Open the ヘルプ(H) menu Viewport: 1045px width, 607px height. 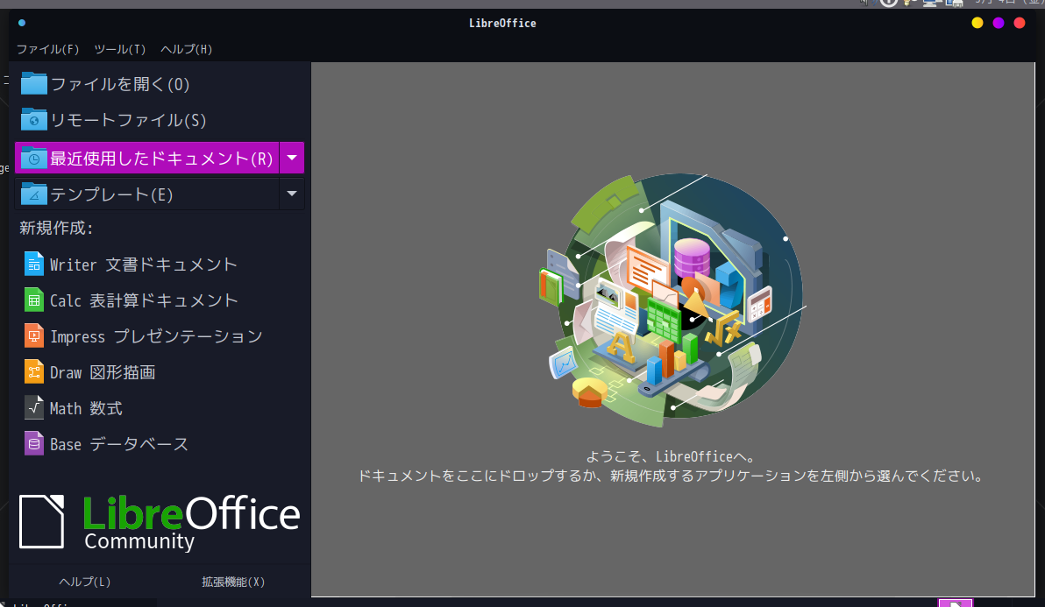click(x=186, y=49)
